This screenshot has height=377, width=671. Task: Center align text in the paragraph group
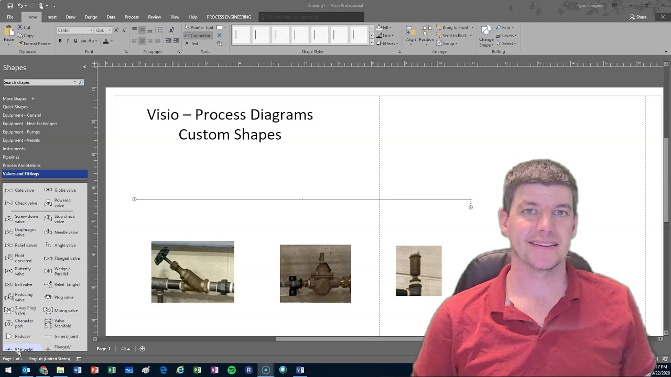[142, 41]
